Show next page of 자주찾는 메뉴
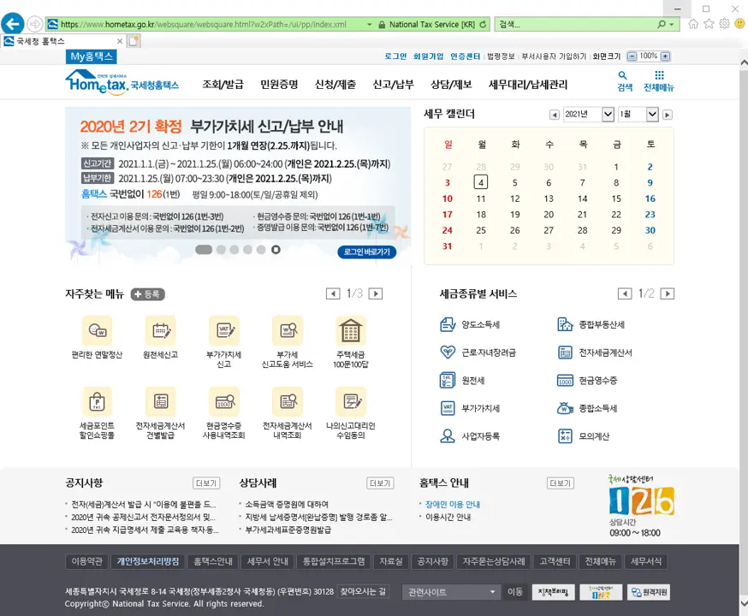 (x=376, y=293)
